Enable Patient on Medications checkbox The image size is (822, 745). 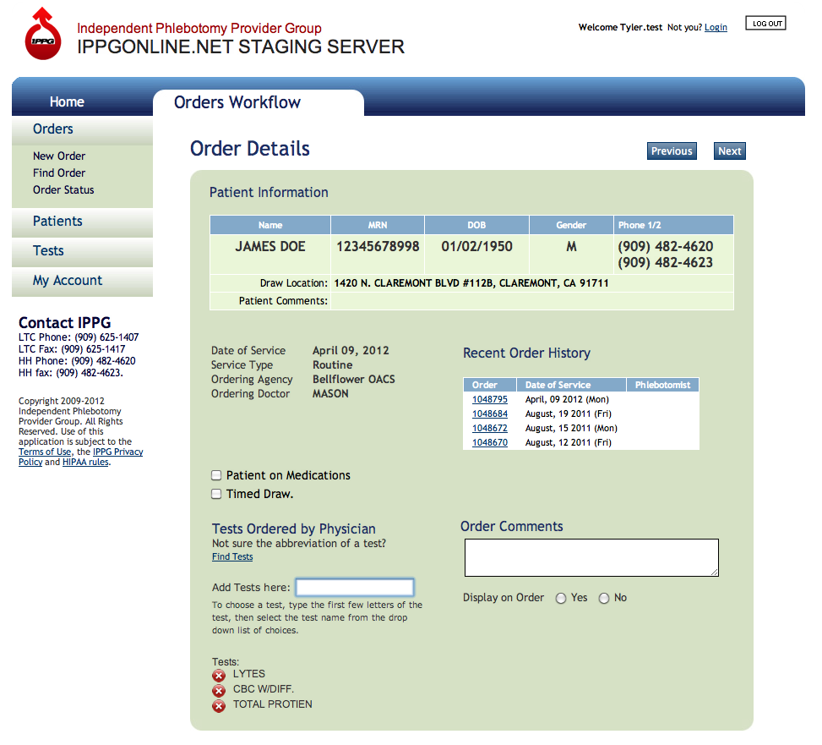click(217, 476)
